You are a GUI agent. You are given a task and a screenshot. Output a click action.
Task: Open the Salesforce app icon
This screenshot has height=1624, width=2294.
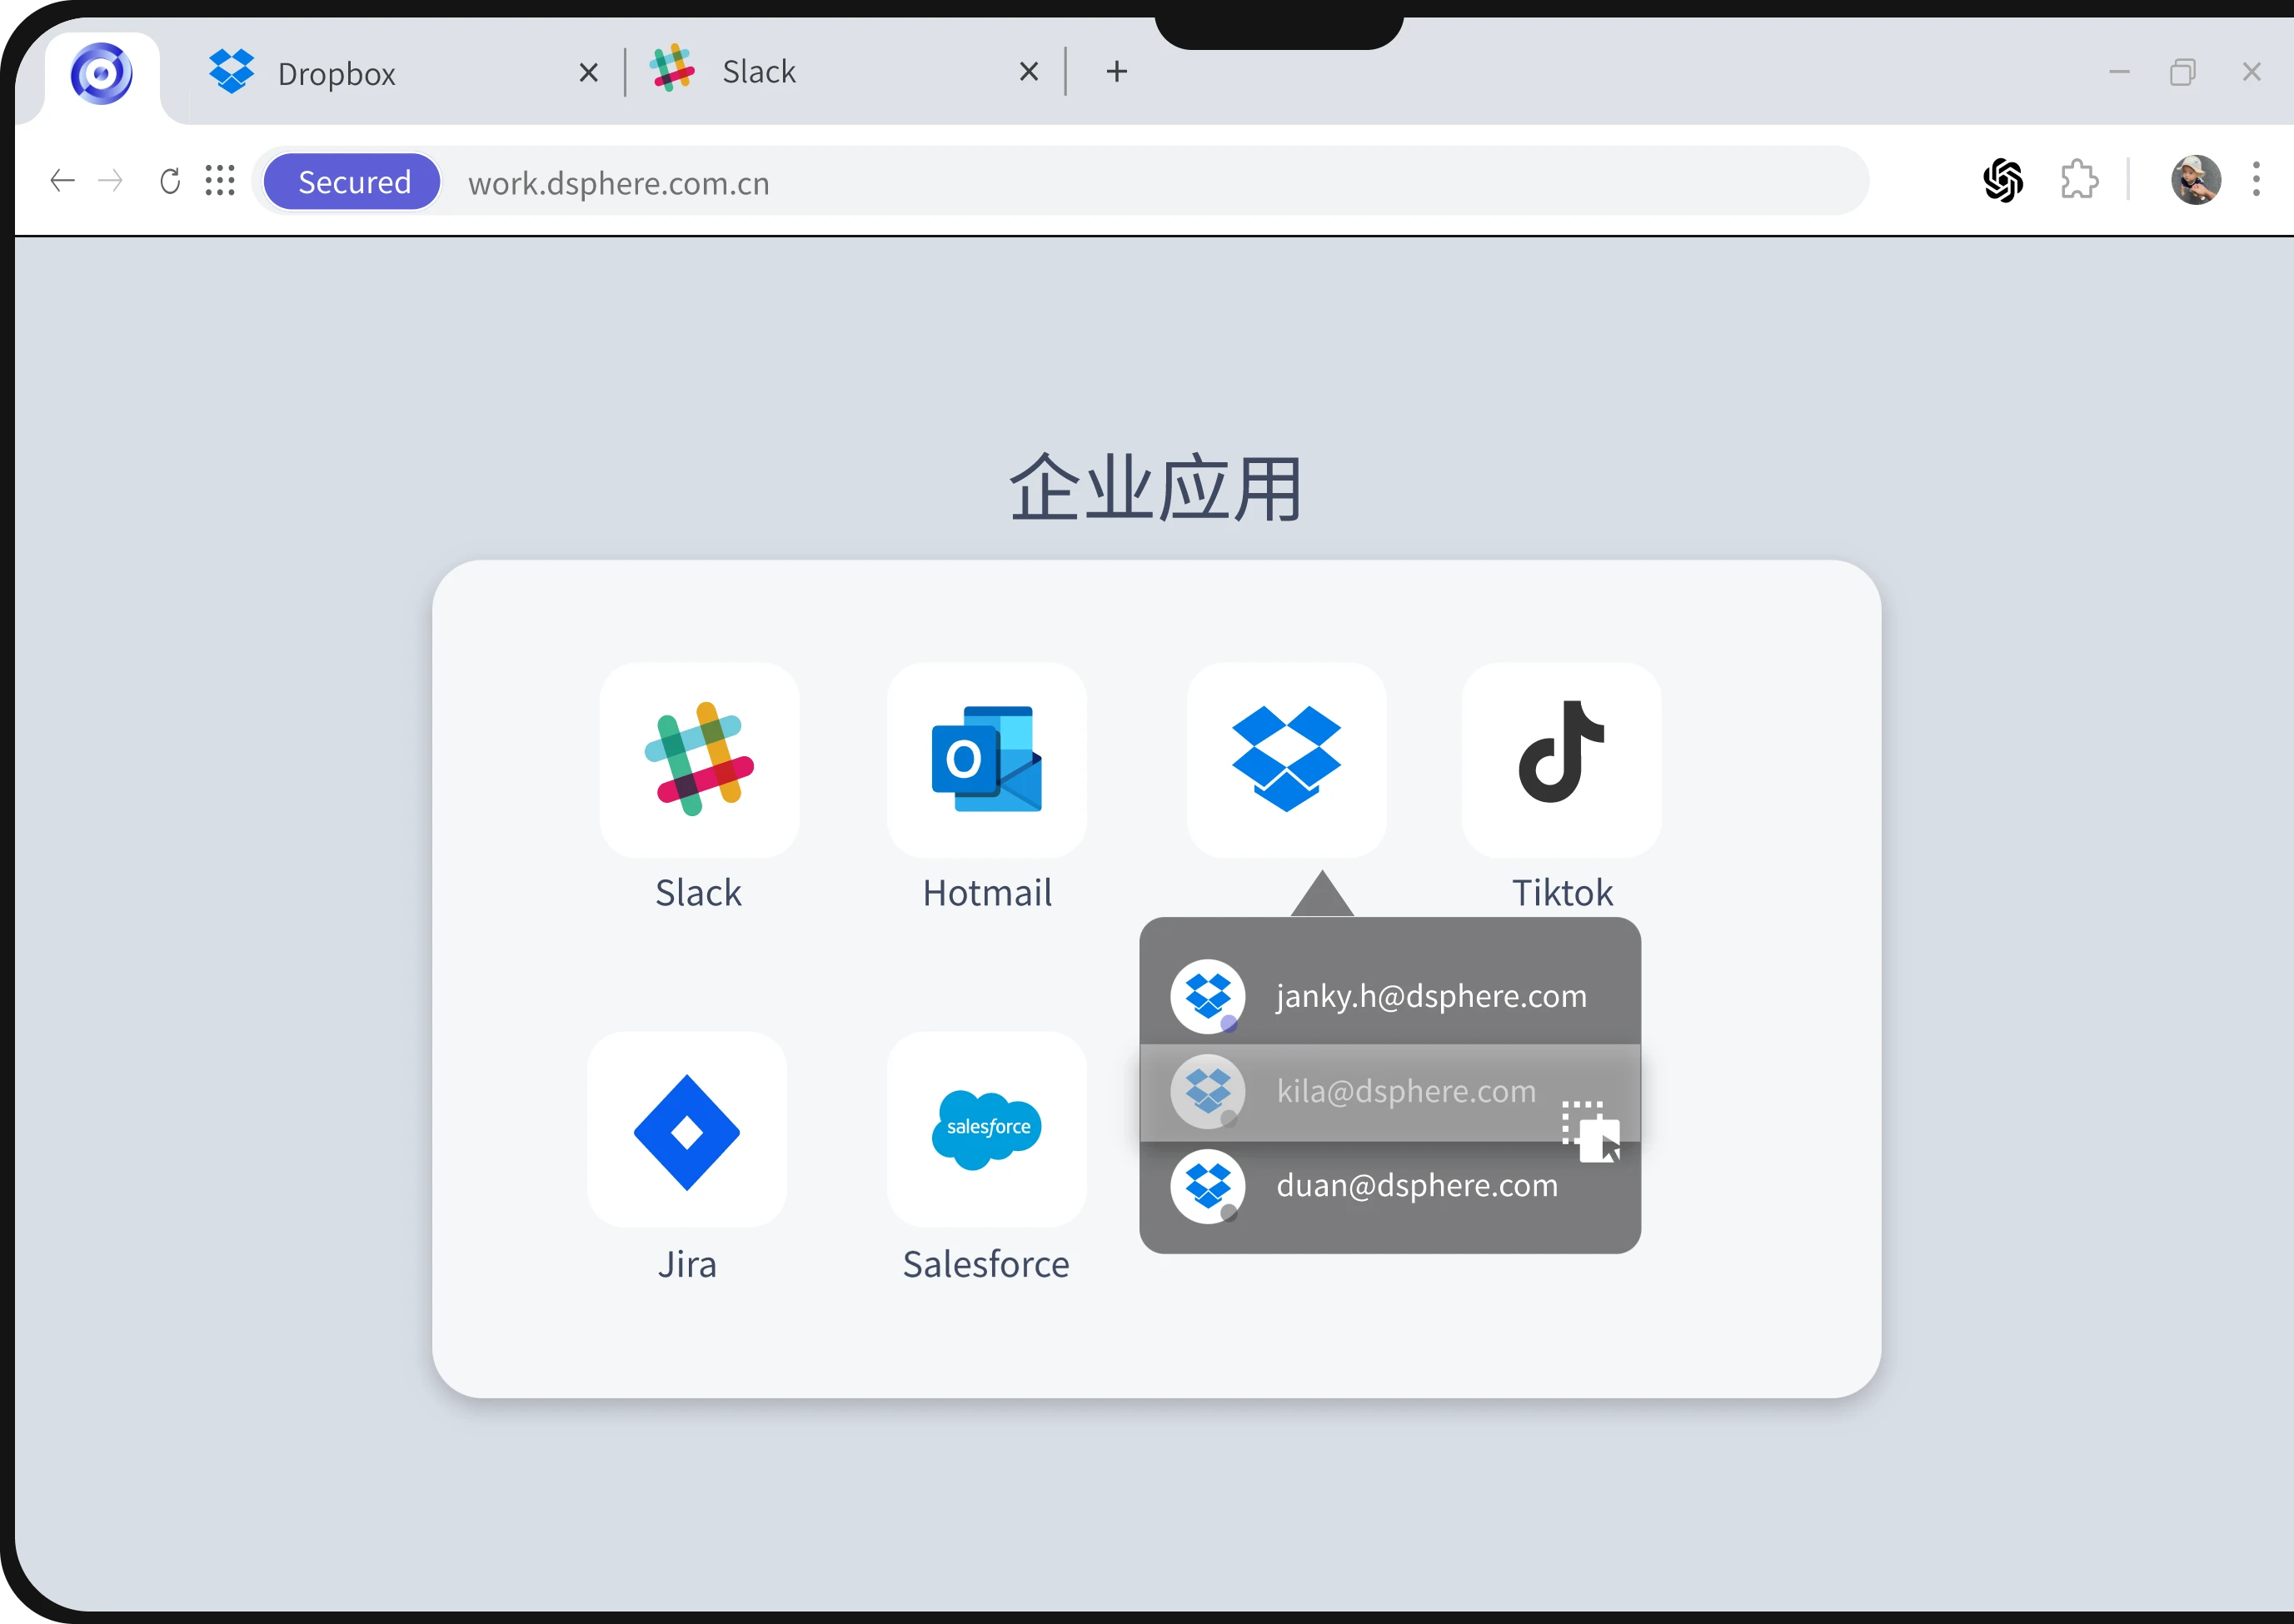[x=986, y=1131]
